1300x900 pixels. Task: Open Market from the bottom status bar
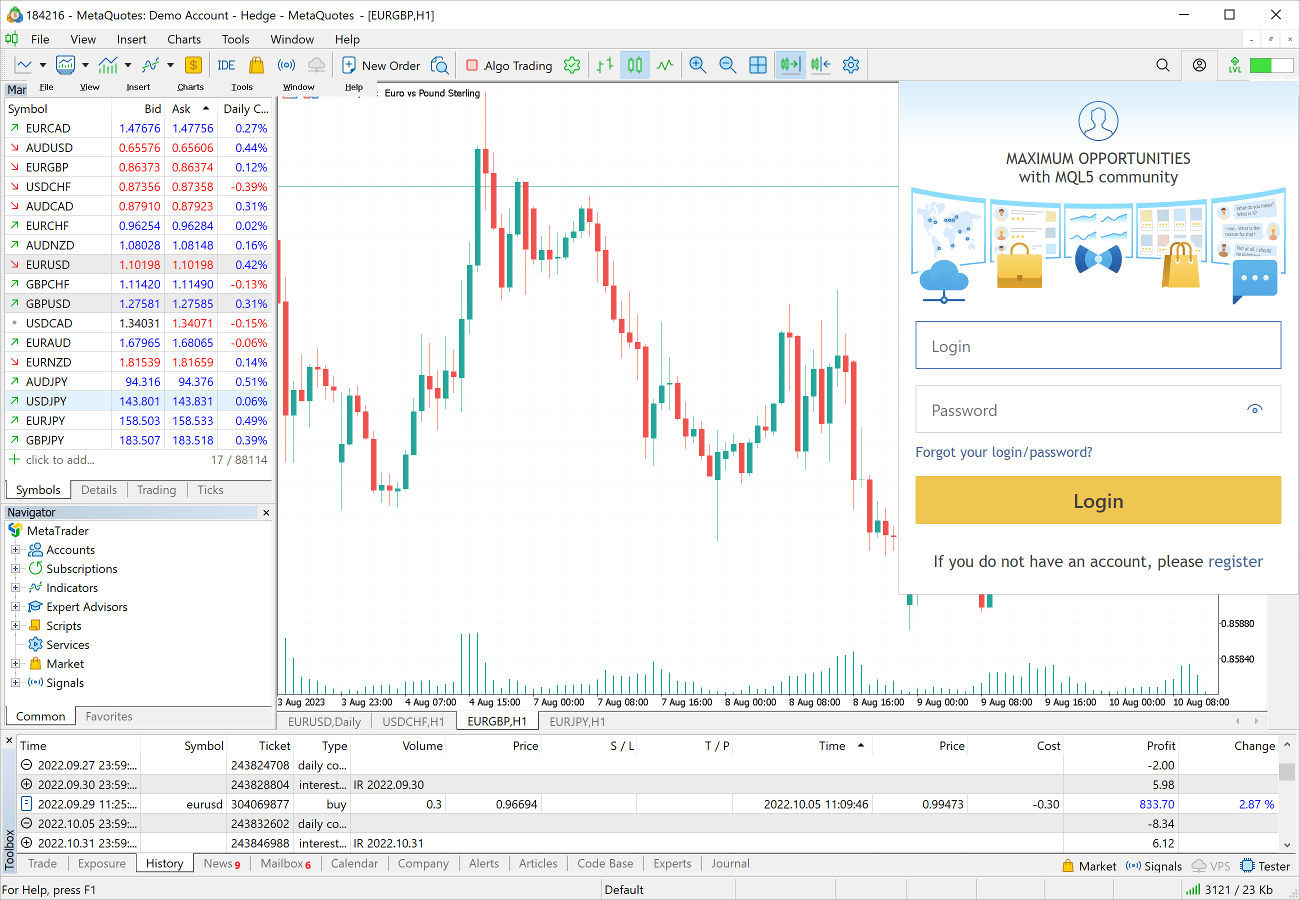click(1088, 866)
